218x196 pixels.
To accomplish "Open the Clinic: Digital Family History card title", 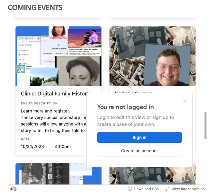I will click(55, 94).
